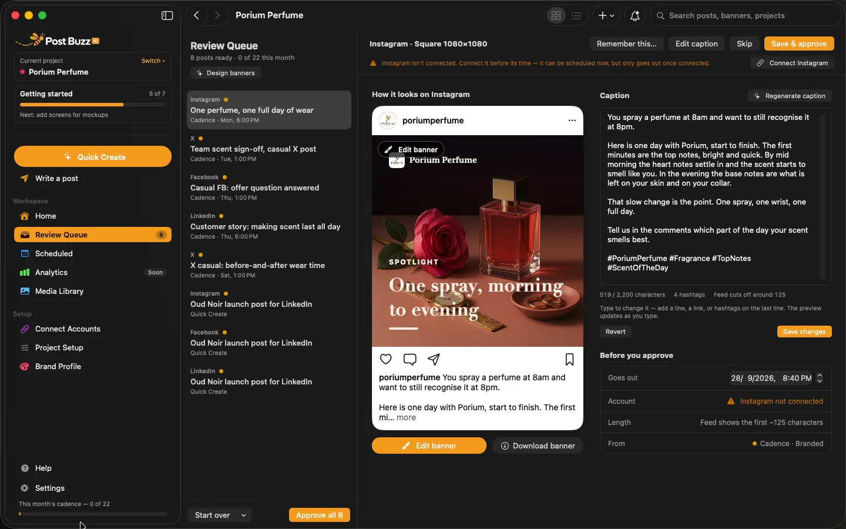
Task: Click the Settings gear icon
Action: pyautogui.click(x=25, y=488)
